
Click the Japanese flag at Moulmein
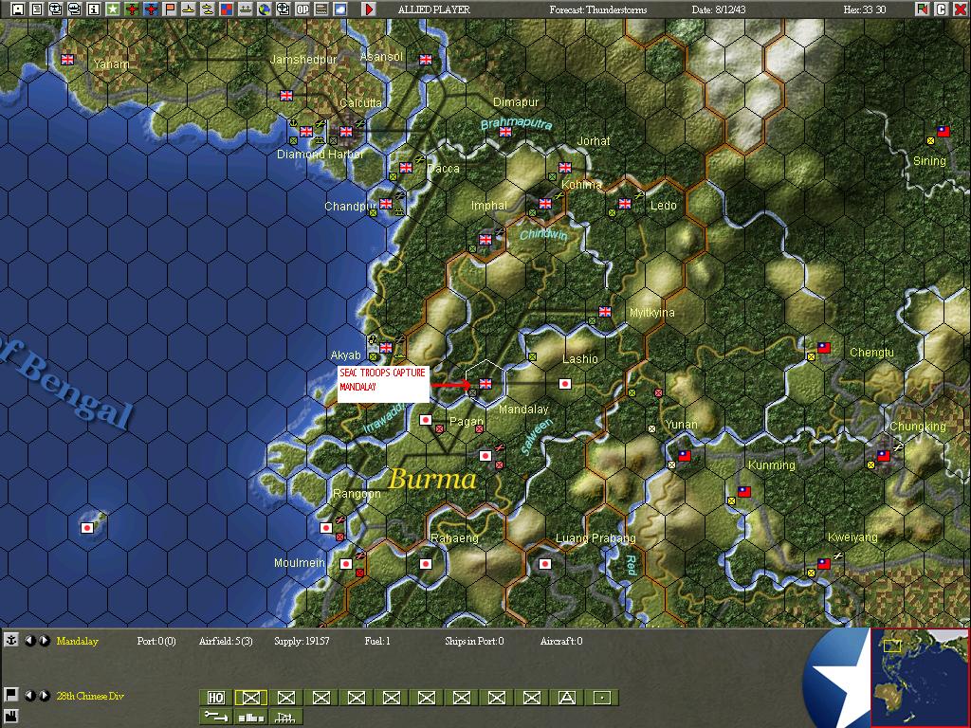tap(345, 564)
